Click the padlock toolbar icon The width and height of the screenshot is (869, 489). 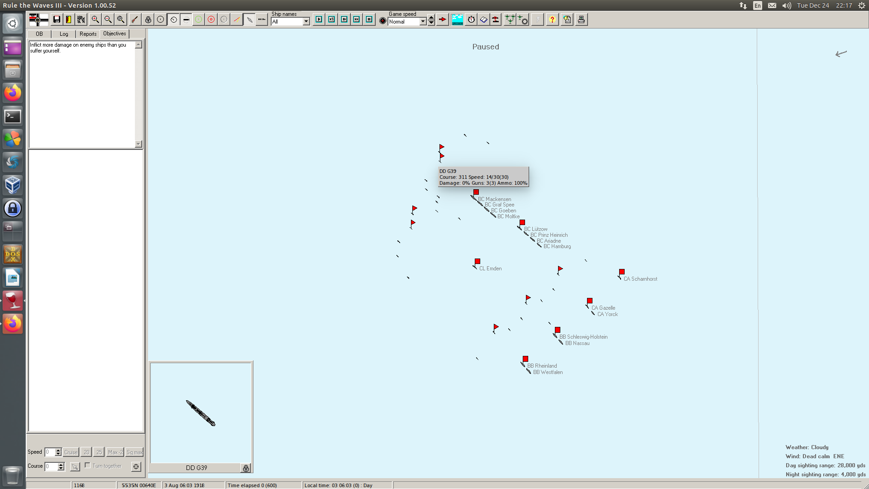coord(148,19)
